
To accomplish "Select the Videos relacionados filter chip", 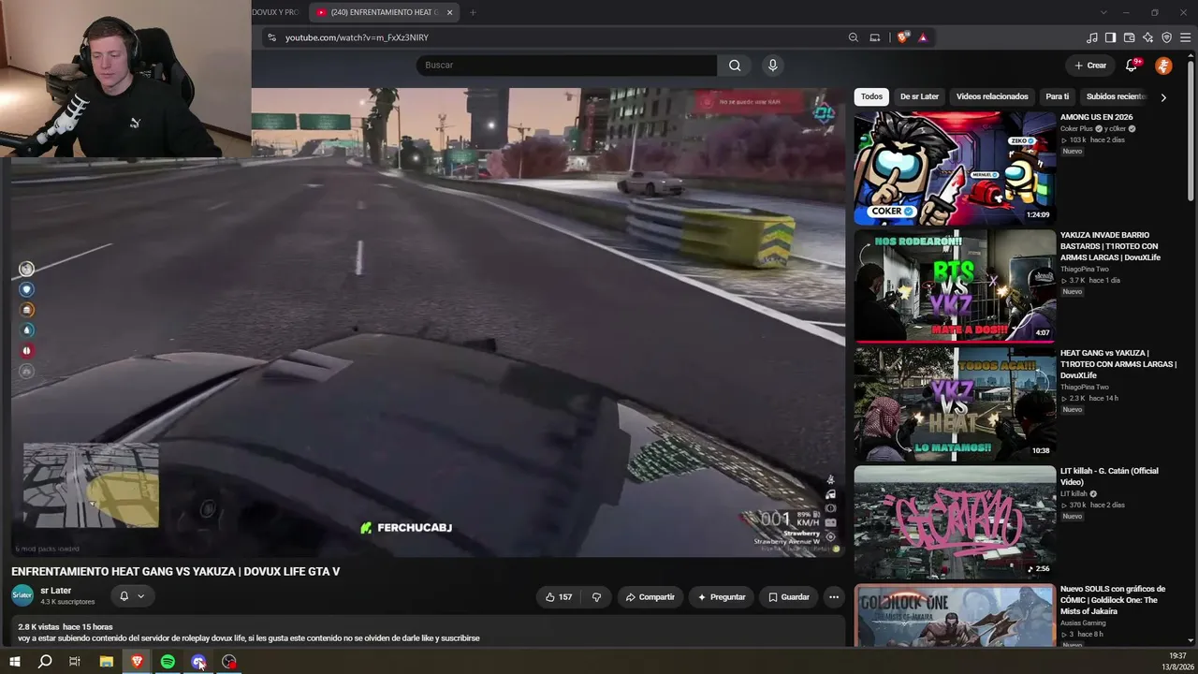I will click(x=992, y=96).
